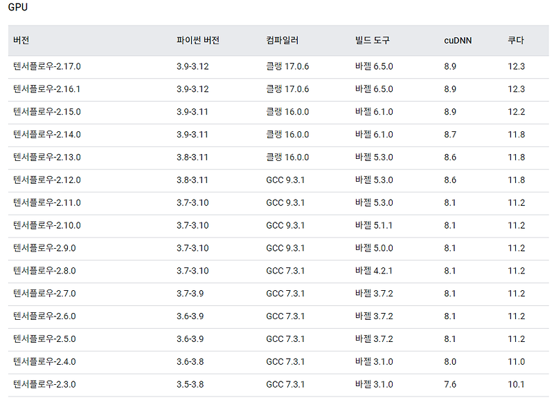Select the 텐서플로우-2.3.0 version entry
Screen dimensions: 554x400
tap(44, 383)
